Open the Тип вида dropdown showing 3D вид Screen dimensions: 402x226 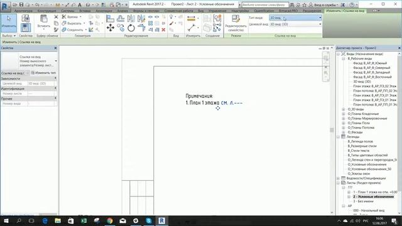click(x=295, y=18)
